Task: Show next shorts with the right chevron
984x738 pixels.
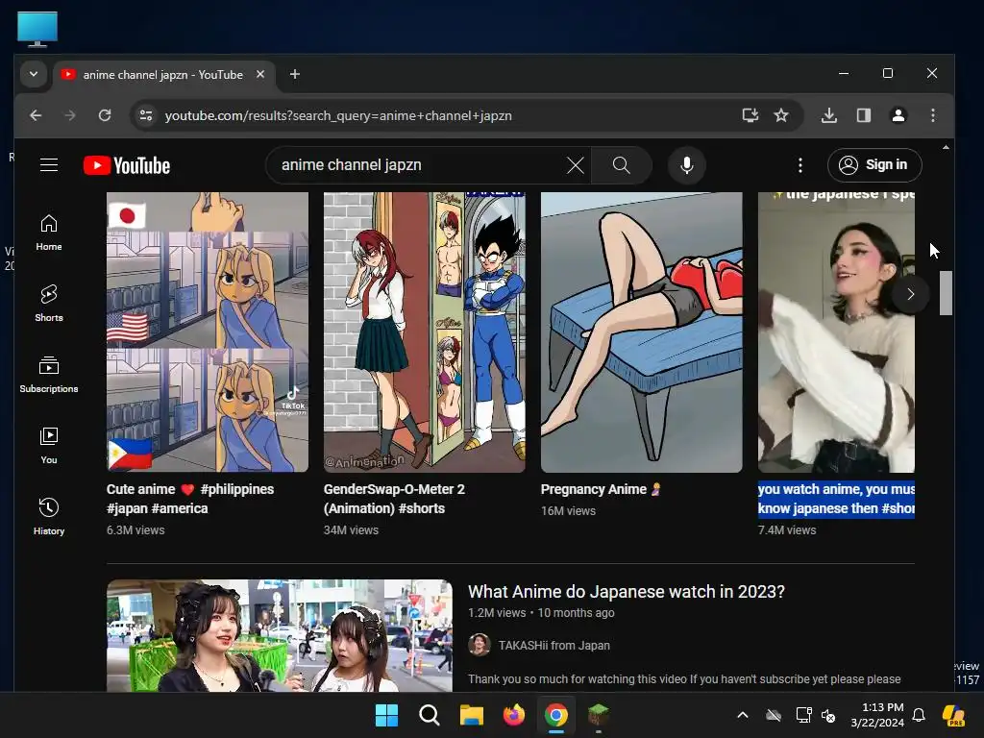Action: pyautogui.click(x=910, y=294)
